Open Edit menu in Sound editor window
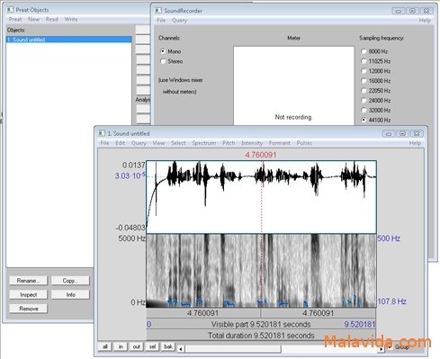The width and height of the screenshot is (440, 359). (x=120, y=143)
